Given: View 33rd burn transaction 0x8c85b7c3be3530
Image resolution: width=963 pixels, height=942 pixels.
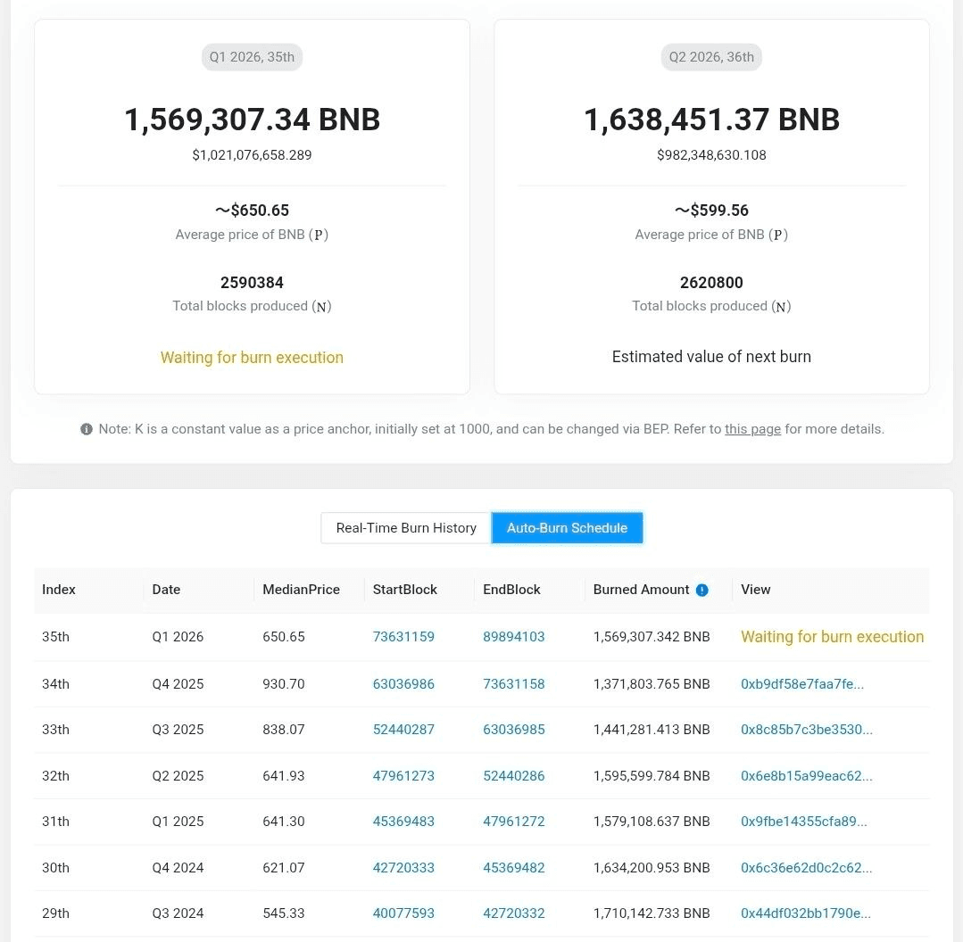Looking at the screenshot, I should click(806, 730).
